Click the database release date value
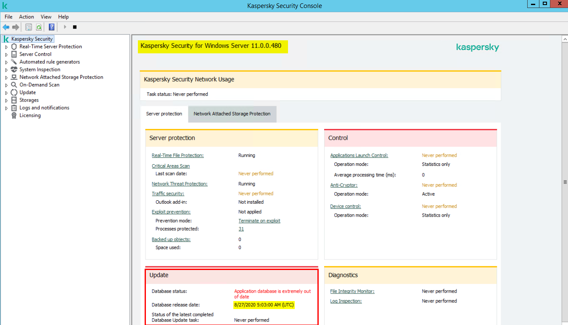Screen dimensions: 568x325 pos(264,305)
